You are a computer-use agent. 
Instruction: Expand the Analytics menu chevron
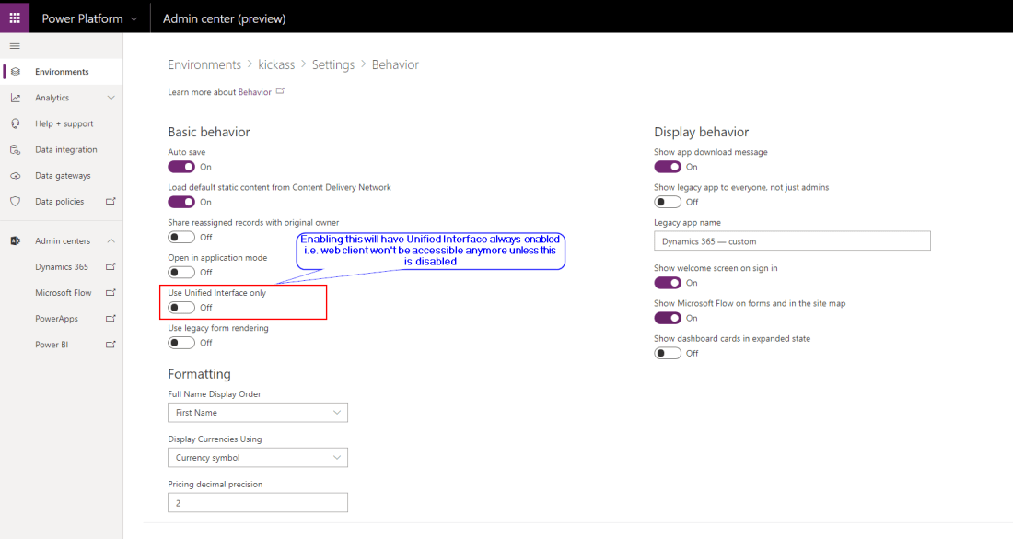pos(111,98)
